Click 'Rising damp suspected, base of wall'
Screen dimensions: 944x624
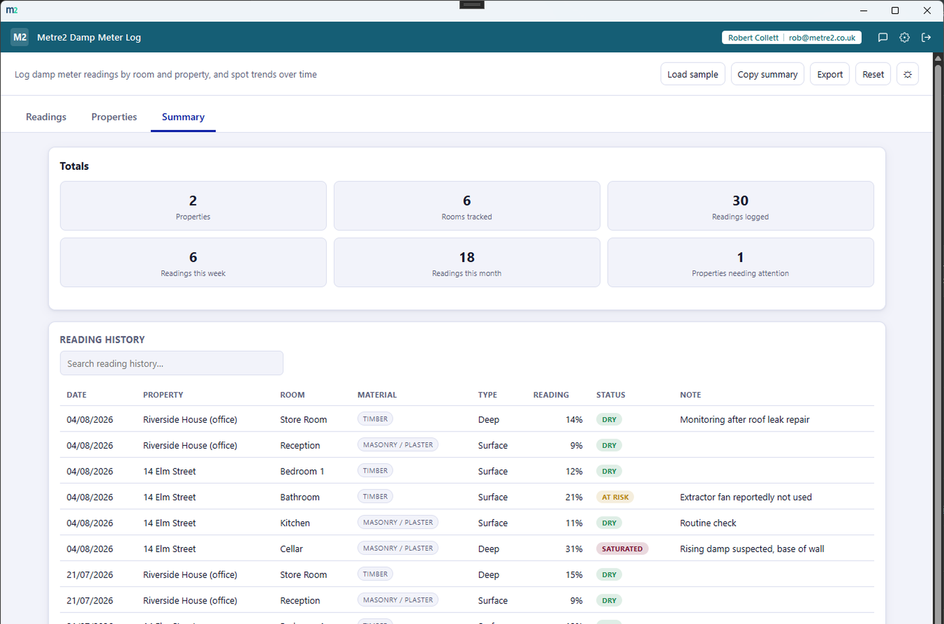coord(752,549)
